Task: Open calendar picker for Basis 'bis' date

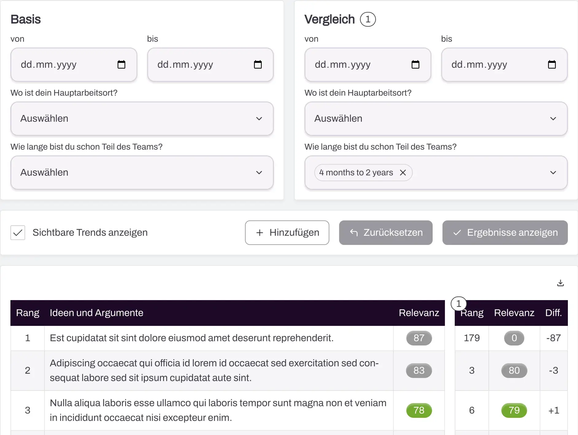Action: 258,65
